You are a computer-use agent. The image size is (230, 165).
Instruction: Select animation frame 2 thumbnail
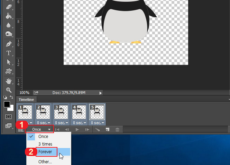point(43,112)
